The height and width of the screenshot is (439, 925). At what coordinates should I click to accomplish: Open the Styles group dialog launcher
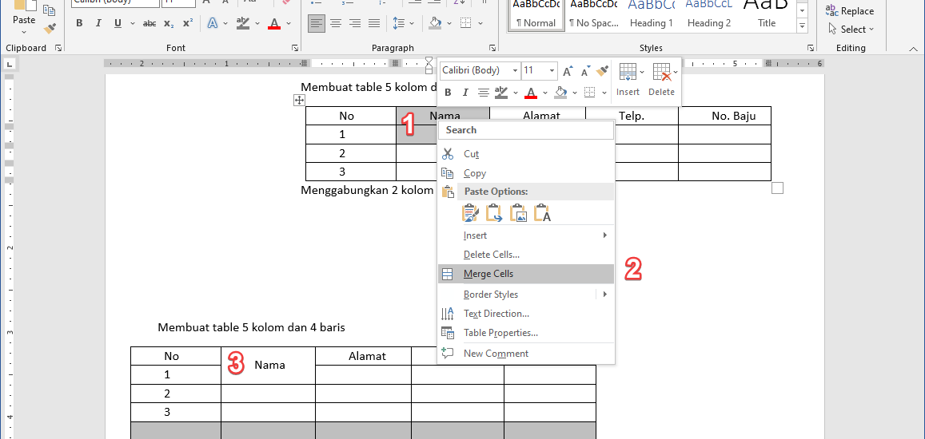(811, 49)
